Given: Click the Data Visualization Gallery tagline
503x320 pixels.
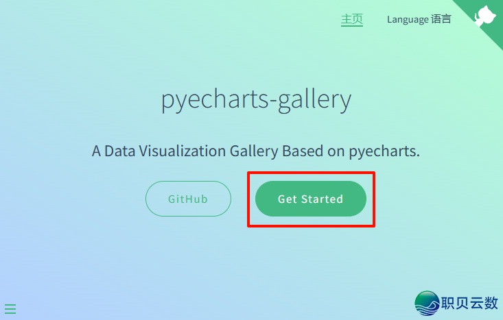Looking at the screenshot, I should coord(256,151).
